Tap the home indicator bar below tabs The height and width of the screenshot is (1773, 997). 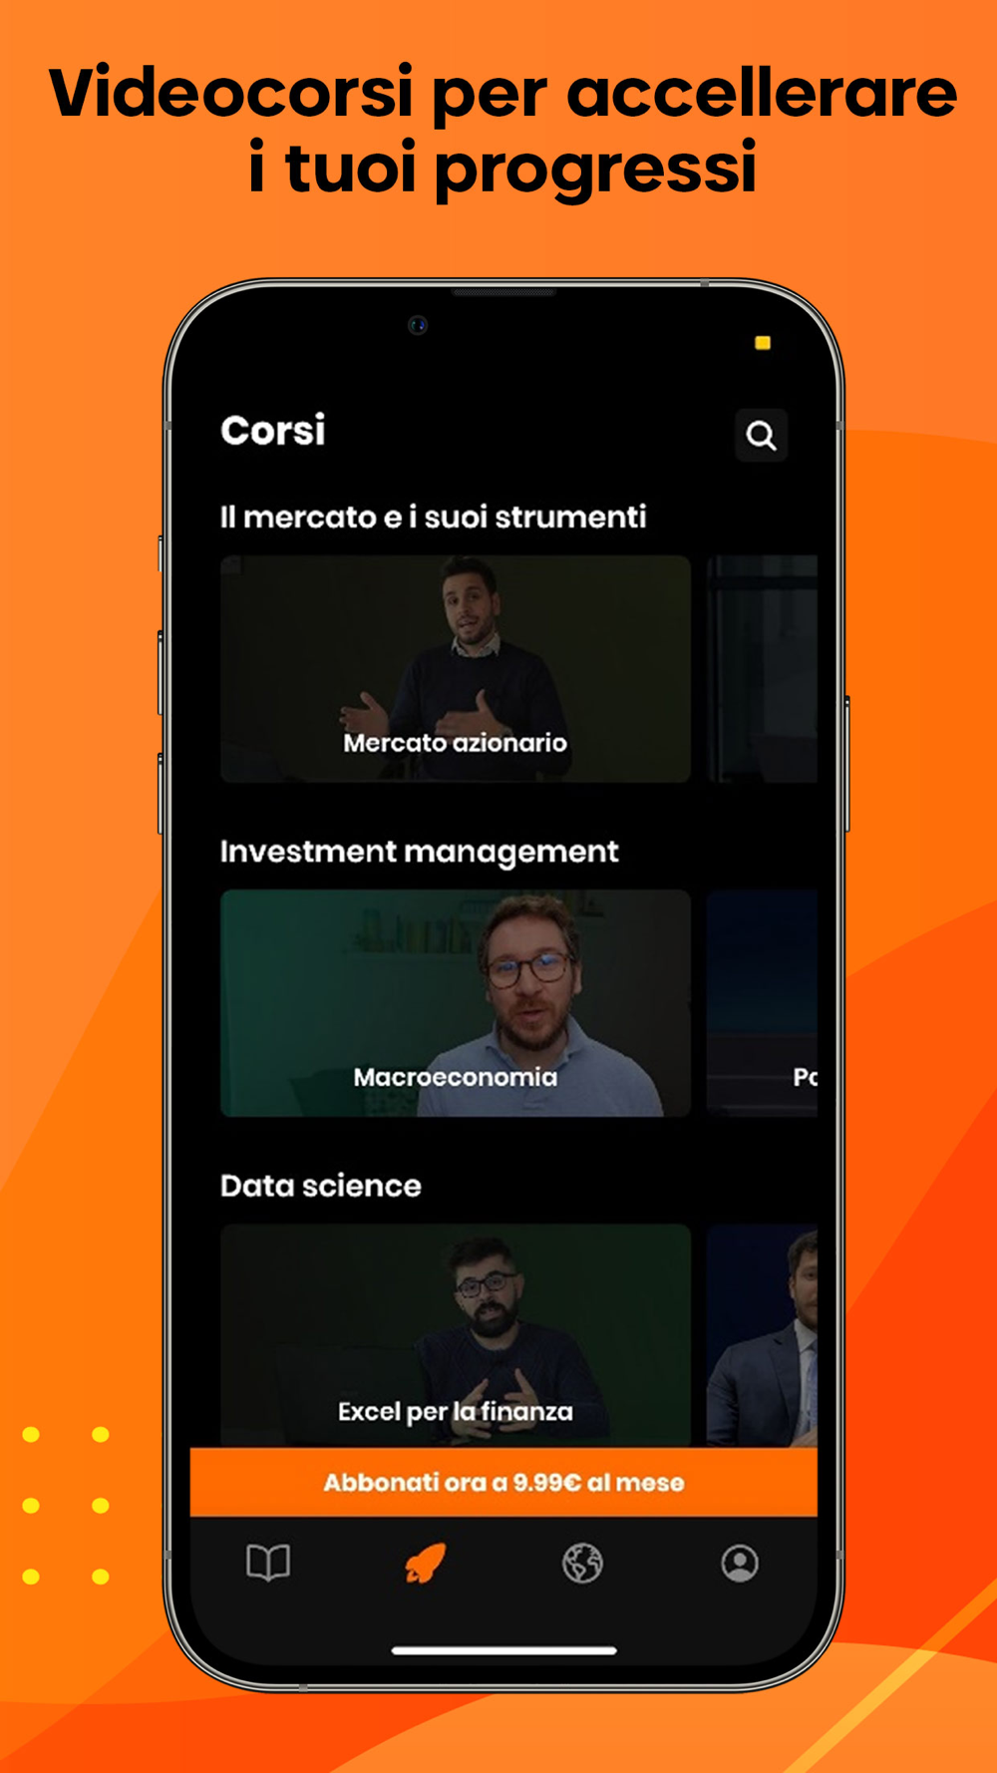(x=503, y=1650)
